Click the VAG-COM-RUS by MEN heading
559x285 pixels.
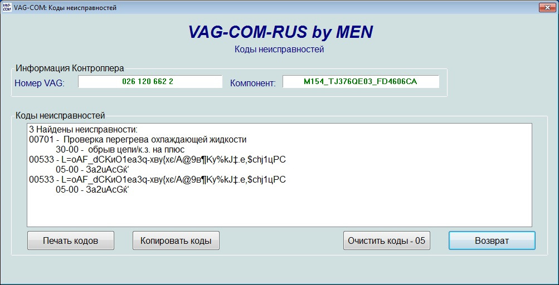[280, 32]
